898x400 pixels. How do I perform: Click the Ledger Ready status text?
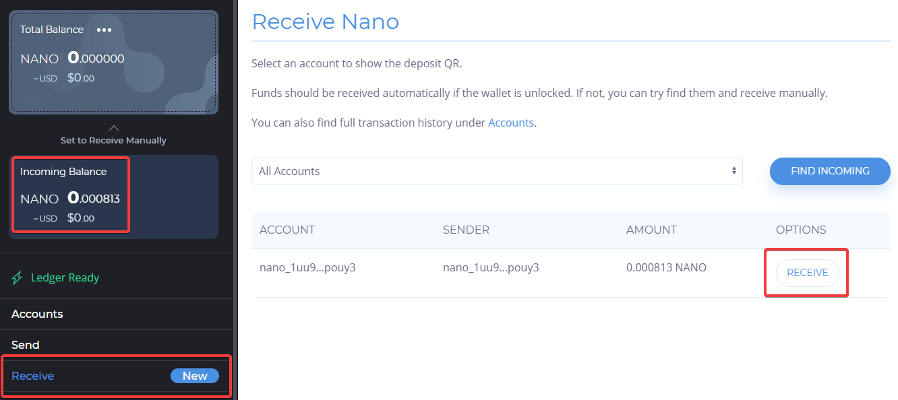[x=65, y=277]
